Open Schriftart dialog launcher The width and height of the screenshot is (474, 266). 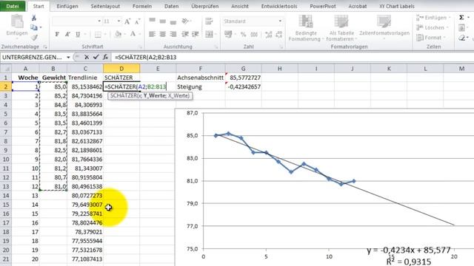point(141,47)
